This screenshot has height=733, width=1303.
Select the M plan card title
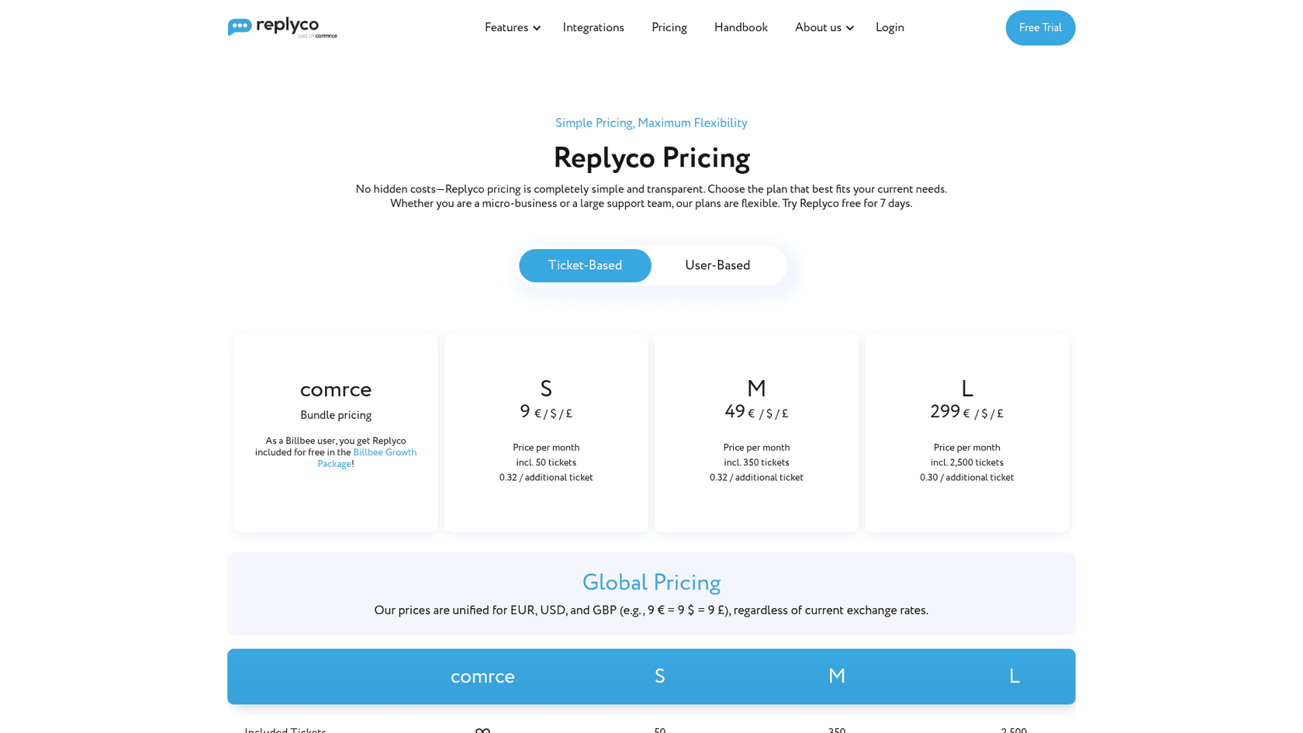(756, 389)
